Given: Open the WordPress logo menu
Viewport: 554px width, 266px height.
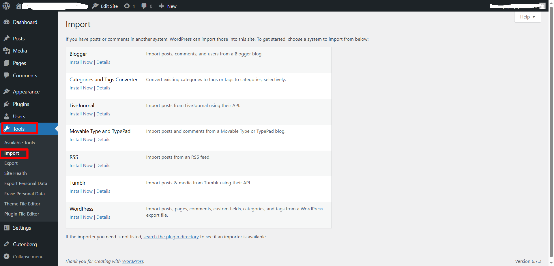Looking at the screenshot, I should tap(6, 6).
